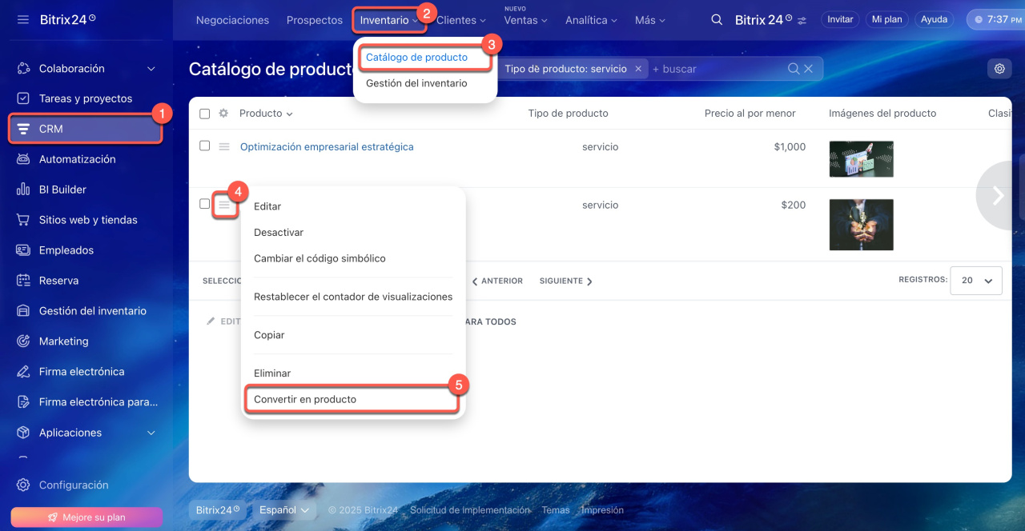The height and width of the screenshot is (531, 1025).
Task: Tick the checkbox for Optimización empresarial estratégica
Action: tap(204, 146)
